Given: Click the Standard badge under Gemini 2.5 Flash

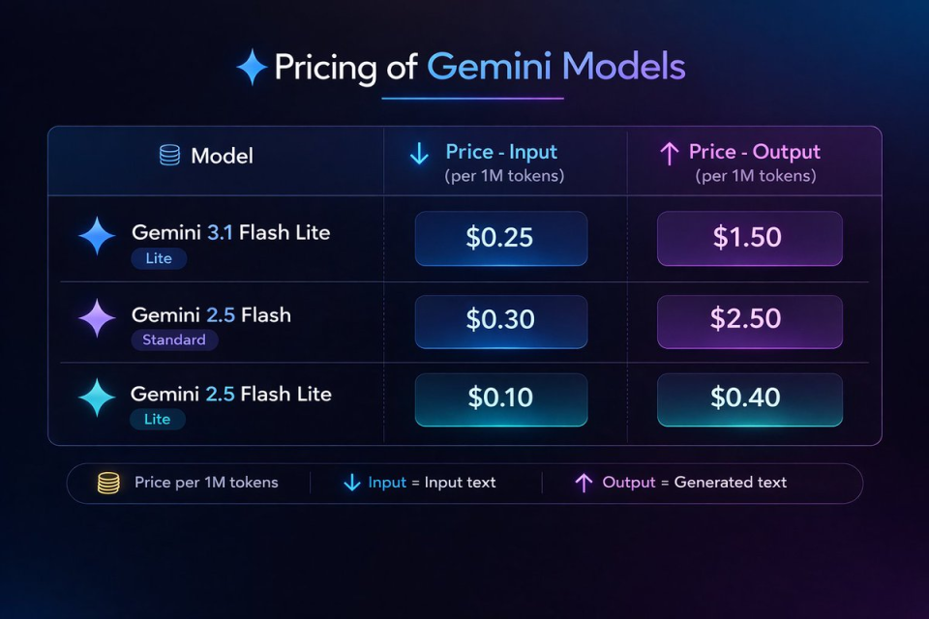Looking at the screenshot, I should [x=174, y=339].
